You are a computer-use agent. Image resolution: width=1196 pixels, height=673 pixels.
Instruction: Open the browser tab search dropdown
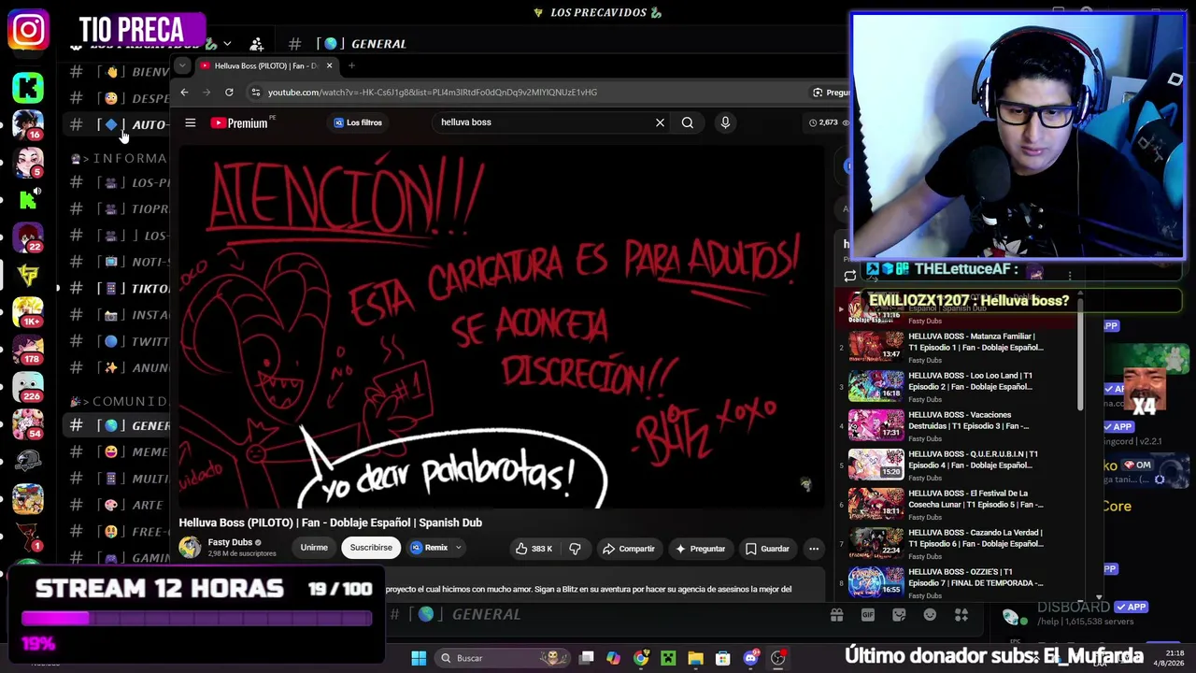[x=182, y=65]
